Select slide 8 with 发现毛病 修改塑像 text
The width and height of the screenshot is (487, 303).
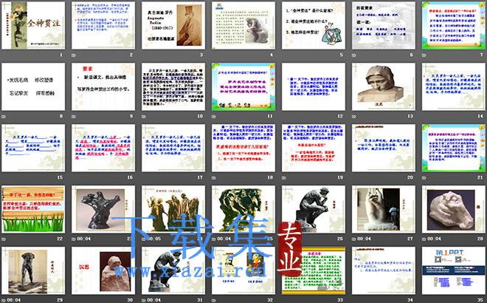[33, 86]
